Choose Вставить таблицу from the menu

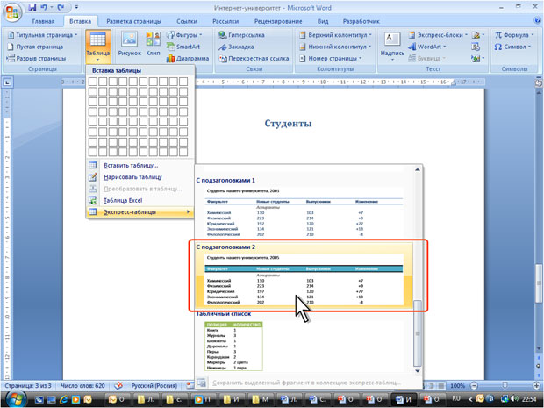[130, 165]
